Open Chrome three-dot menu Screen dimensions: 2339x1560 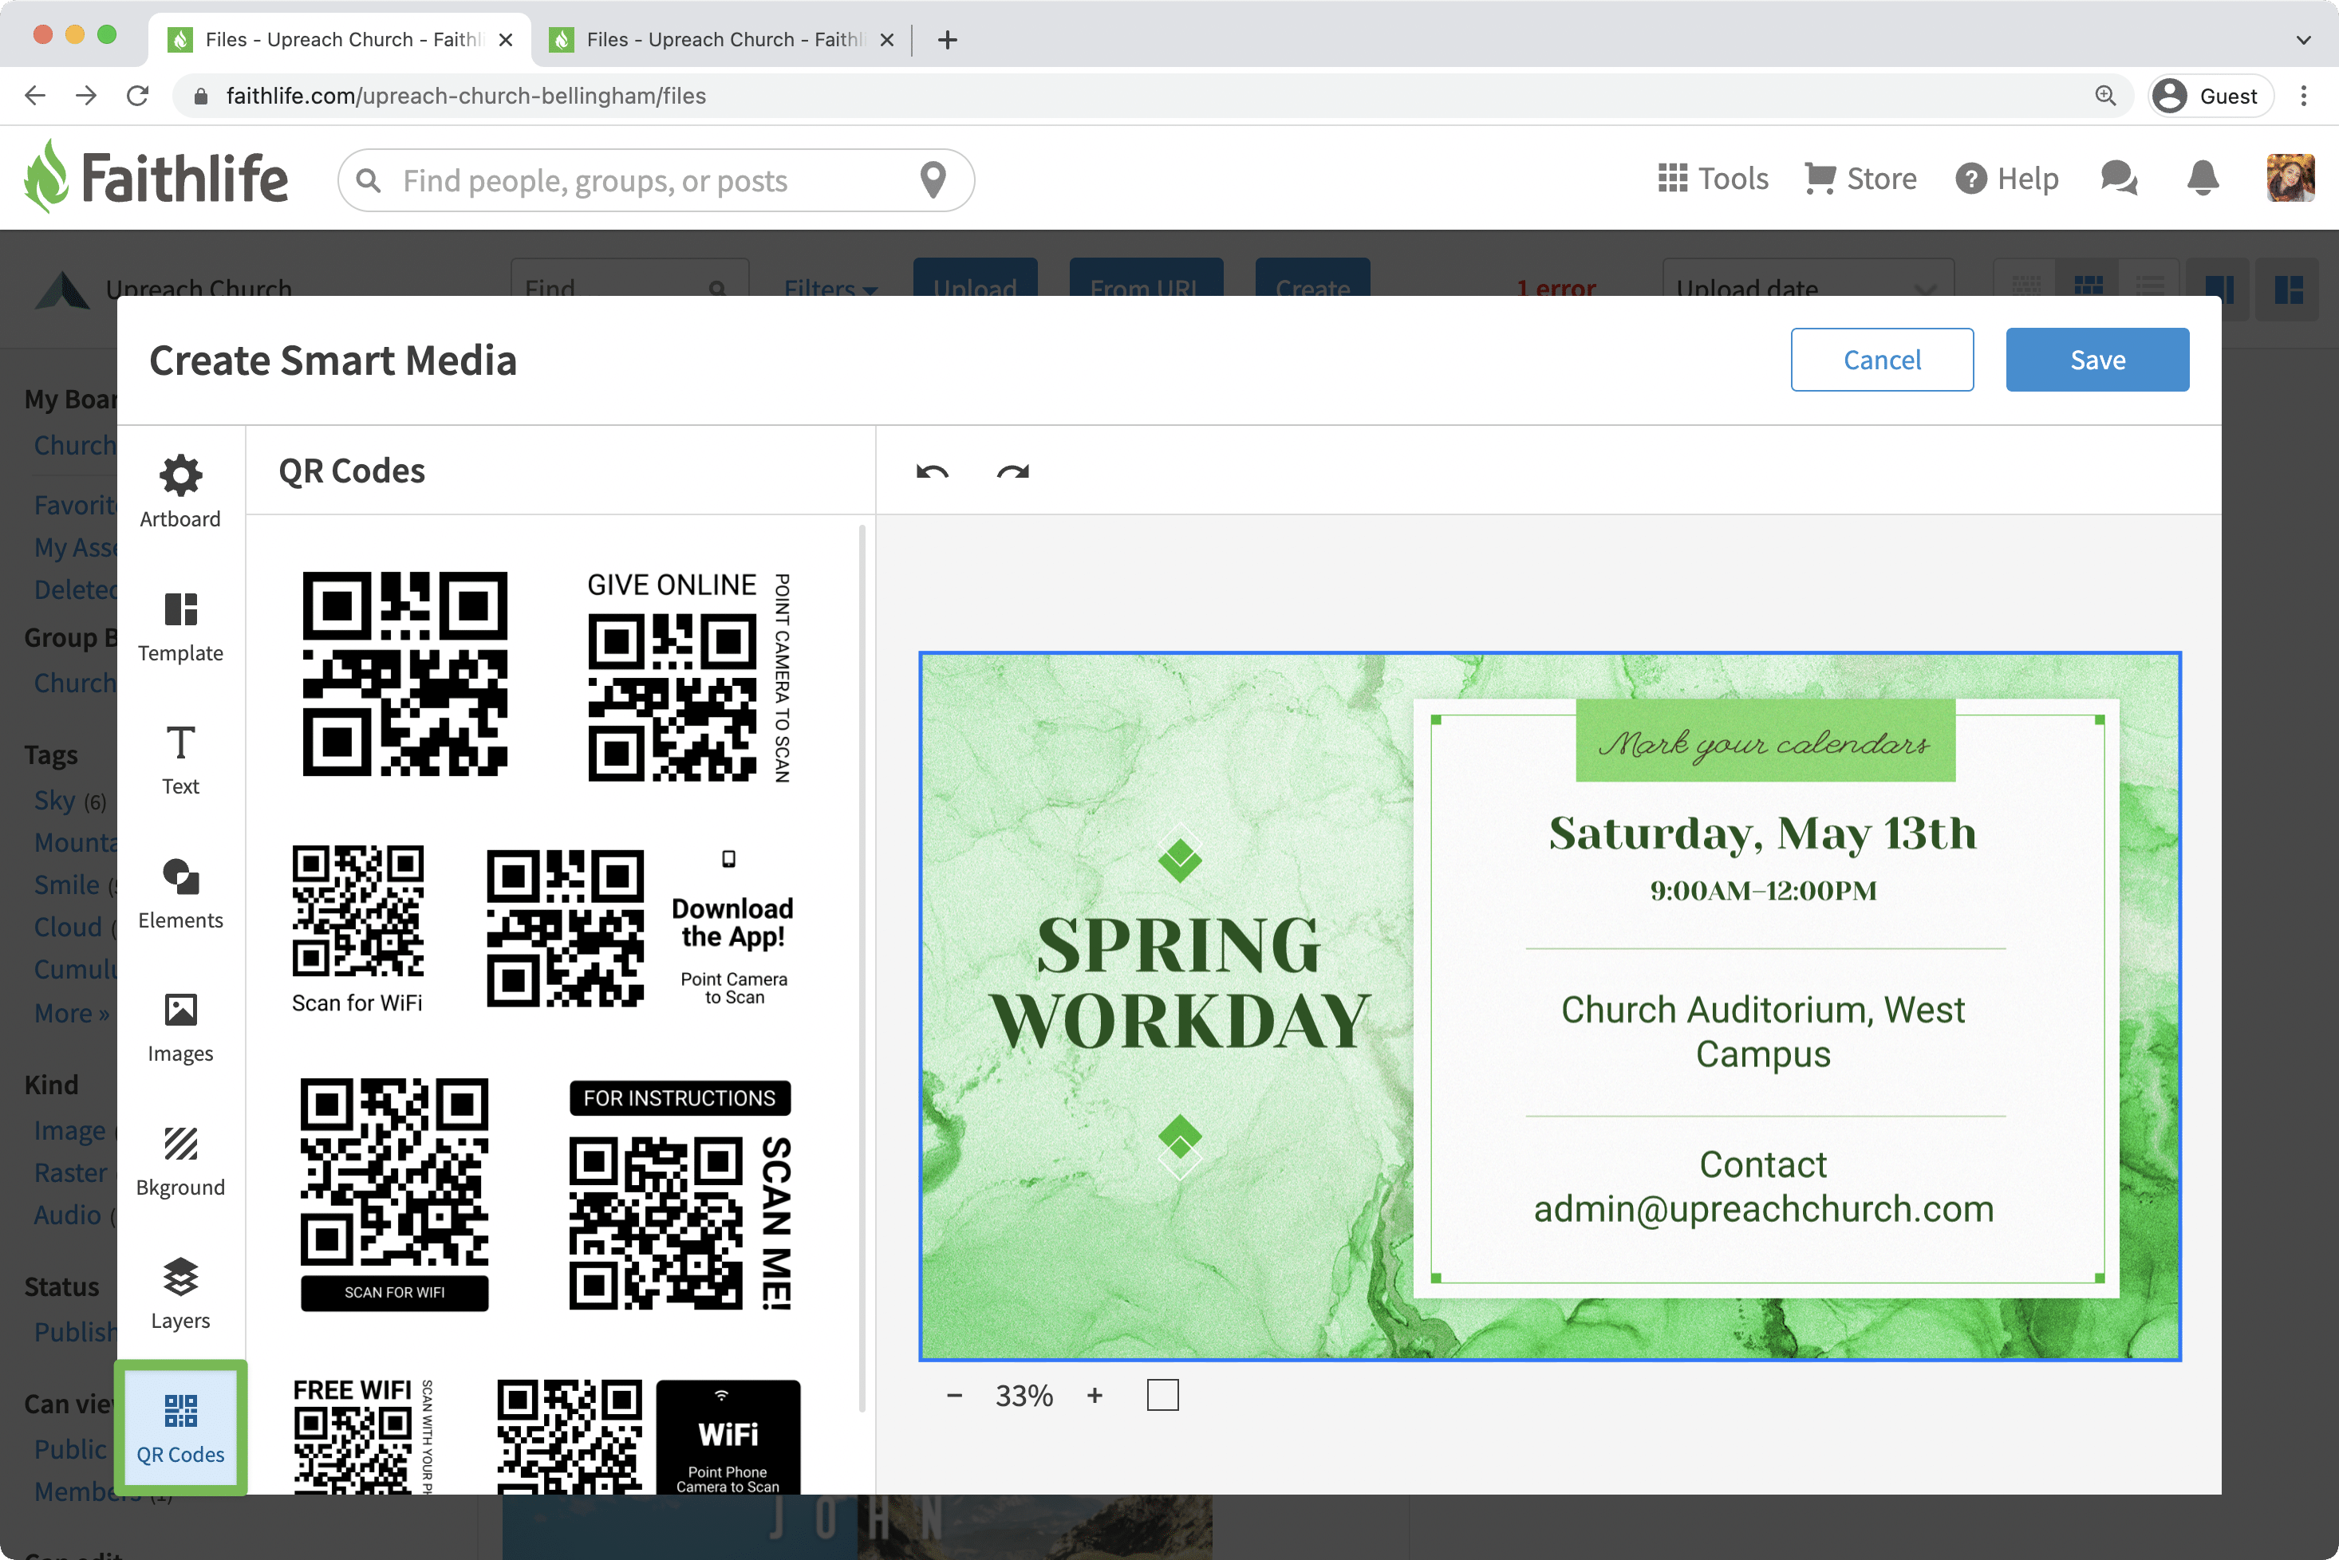(x=2303, y=96)
